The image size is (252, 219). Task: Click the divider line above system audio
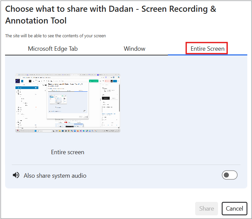click(126, 165)
